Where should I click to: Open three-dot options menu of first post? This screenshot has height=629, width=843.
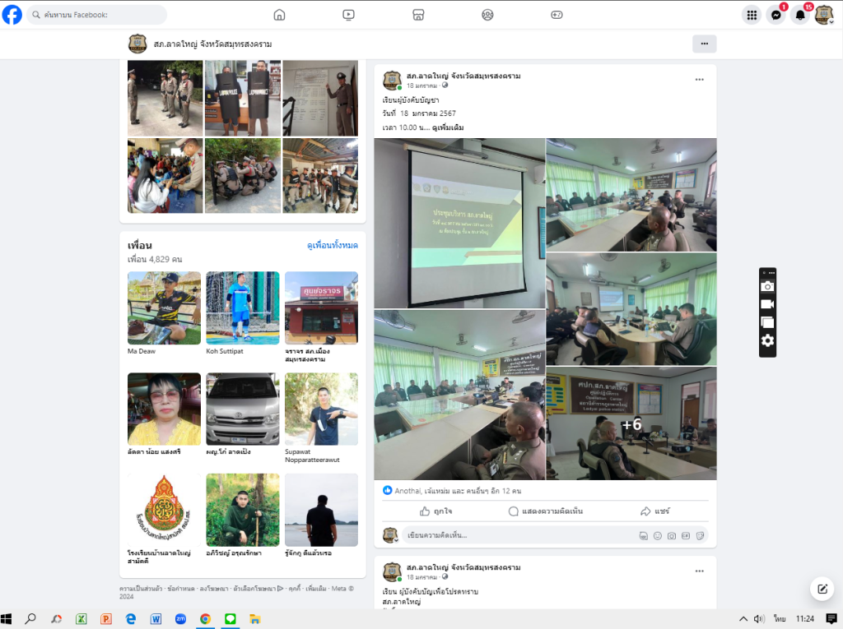[x=699, y=80]
